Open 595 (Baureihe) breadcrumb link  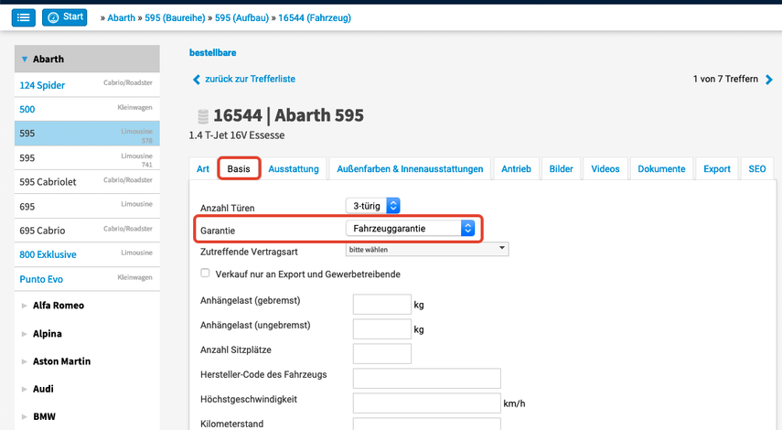coord(175,18)
